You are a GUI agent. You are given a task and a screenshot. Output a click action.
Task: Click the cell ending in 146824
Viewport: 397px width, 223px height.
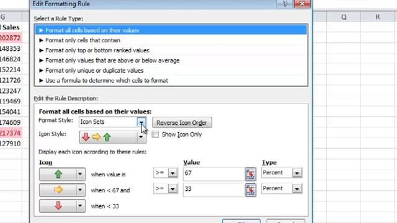point(11,59)
